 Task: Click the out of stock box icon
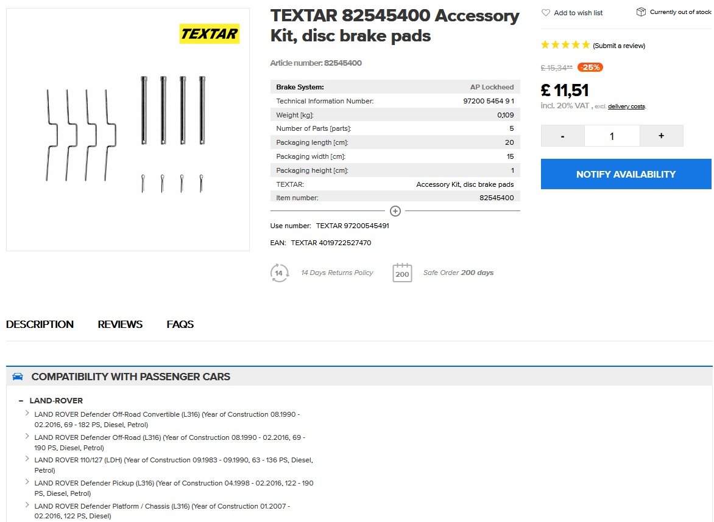641,12
